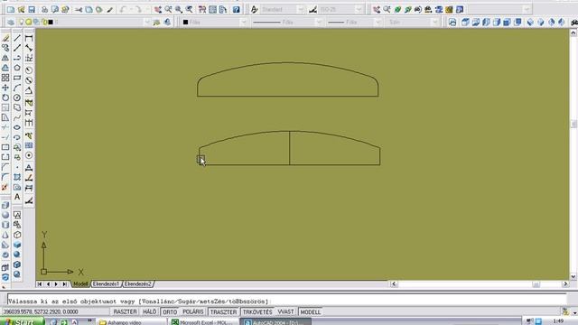Viewport: 578px width, 325px height.
Task: Jump to first layout tab arrow
Action: click(x=40, y=284)
